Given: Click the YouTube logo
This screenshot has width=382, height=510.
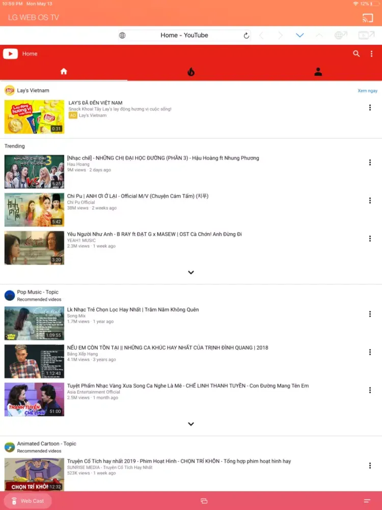Looking at the screenshot, I should click(10, 54).
